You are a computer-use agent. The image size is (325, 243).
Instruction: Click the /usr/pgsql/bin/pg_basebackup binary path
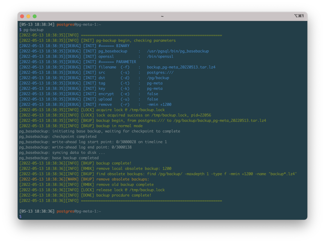coord(178,51)
